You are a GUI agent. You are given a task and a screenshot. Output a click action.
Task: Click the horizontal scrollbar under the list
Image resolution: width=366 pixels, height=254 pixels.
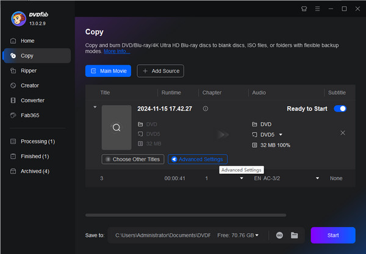pyautogui.click(x=186, y=215)
